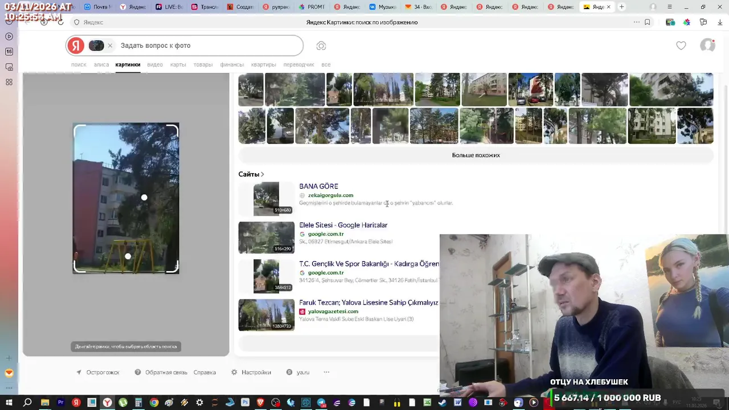
Task: Open Обратная связь feedback link
Action: [x=166, y=372]
